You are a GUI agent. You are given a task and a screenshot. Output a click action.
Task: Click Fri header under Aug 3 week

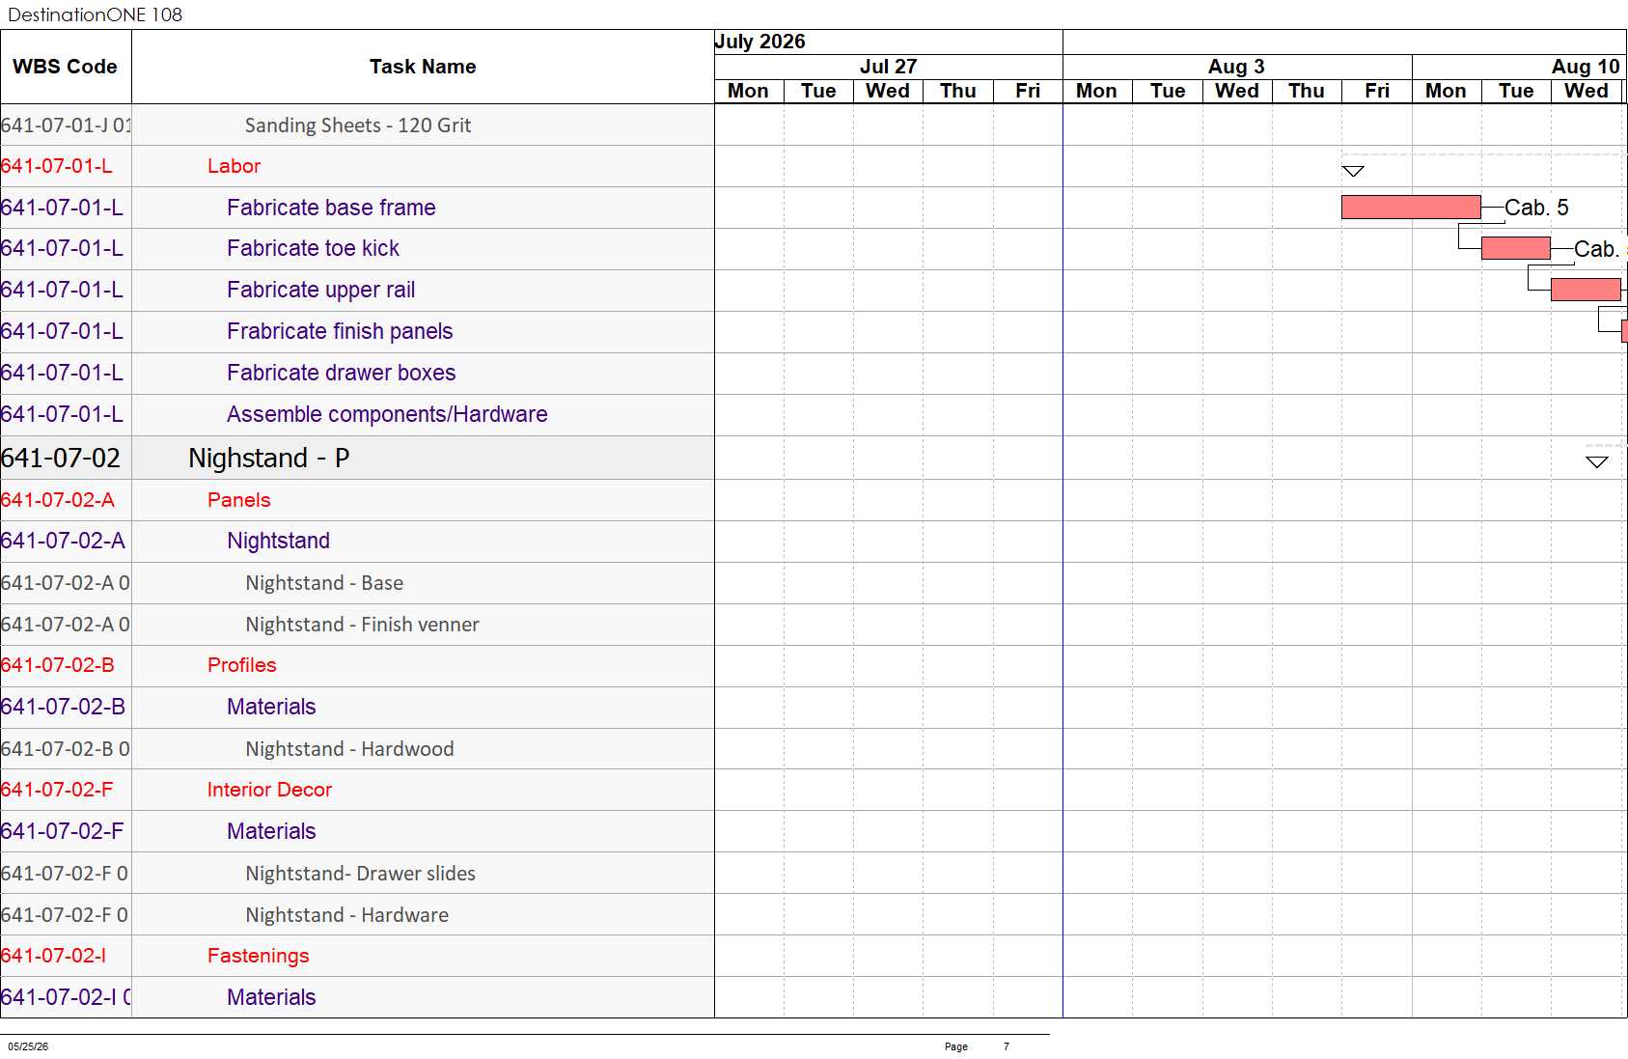(1377, 91)
